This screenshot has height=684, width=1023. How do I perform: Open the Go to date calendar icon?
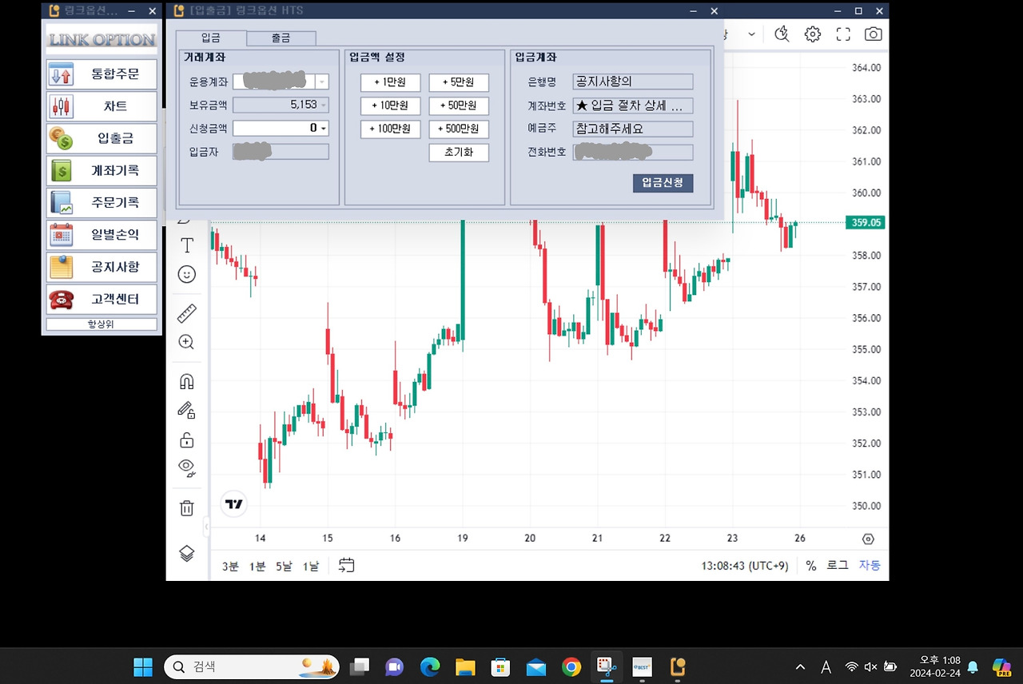tap(346, 566)
